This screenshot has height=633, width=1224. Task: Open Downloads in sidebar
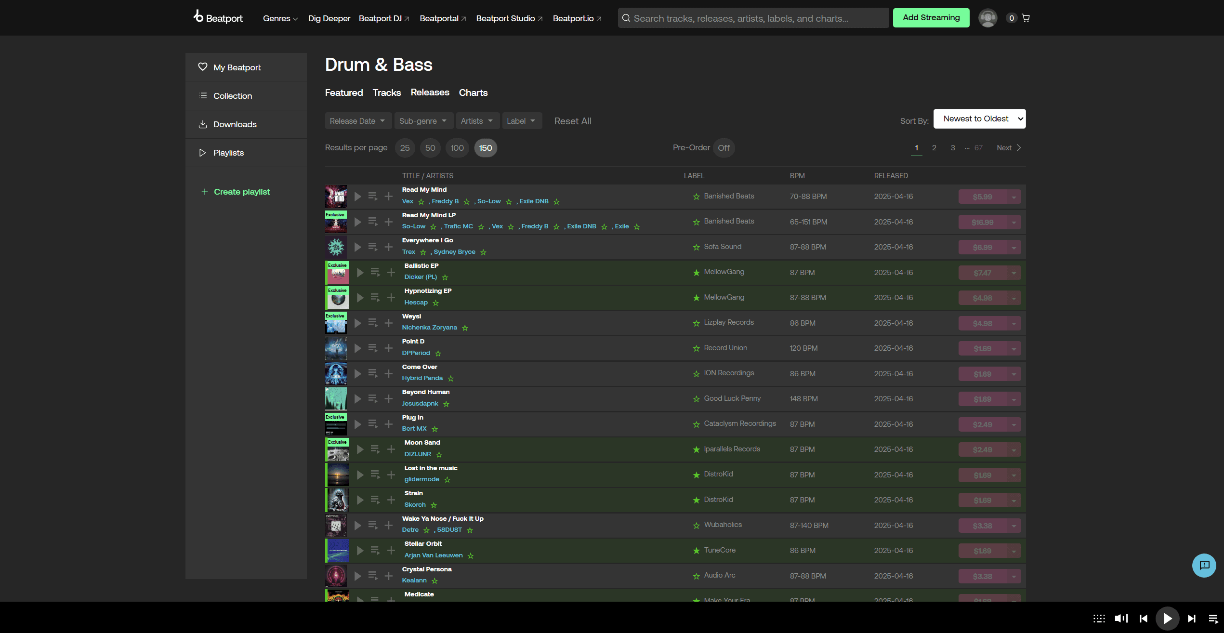(x=246, y=124)
